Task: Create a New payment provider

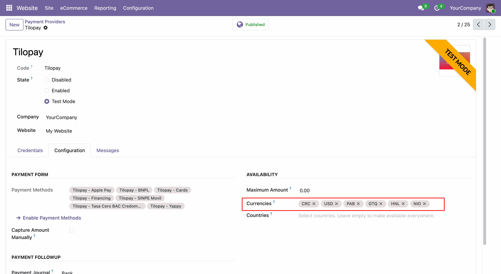Action: pos(14,25)
